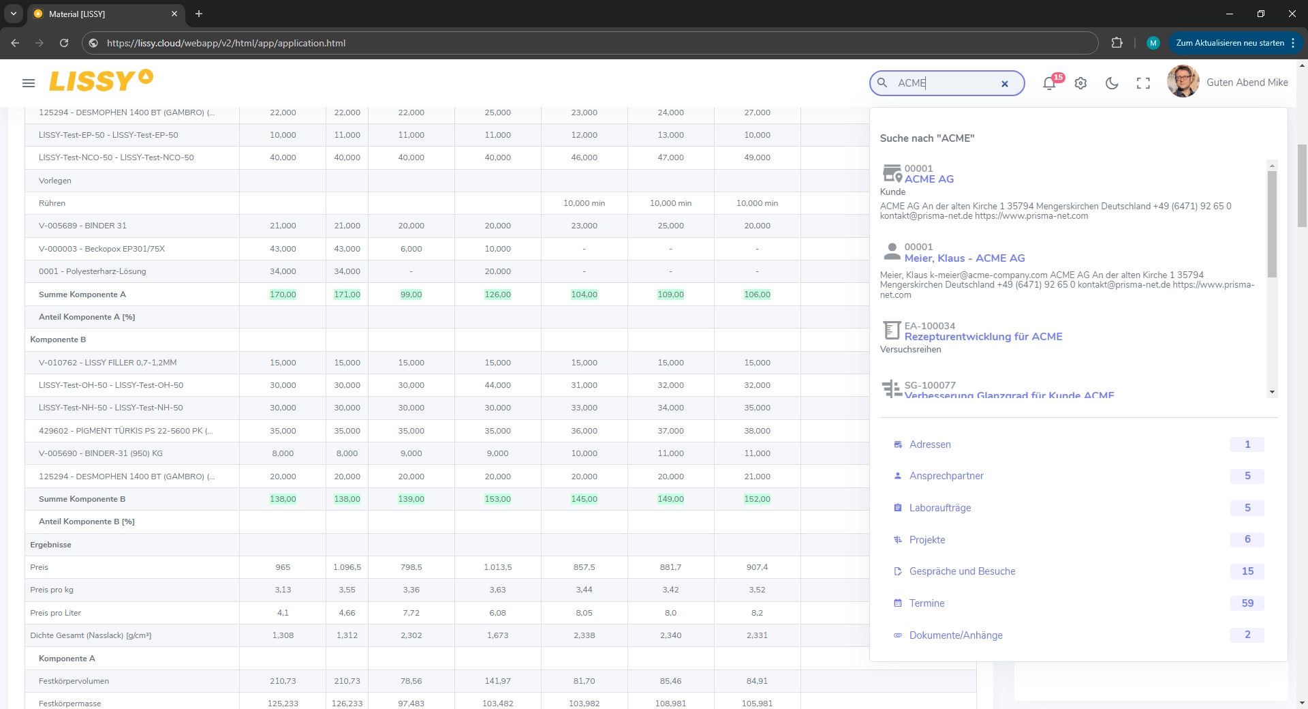Image resolution: width=1308 pixels, height=709 pixels.
Task: Clear the ACME search text
Action: [1004, 84]
